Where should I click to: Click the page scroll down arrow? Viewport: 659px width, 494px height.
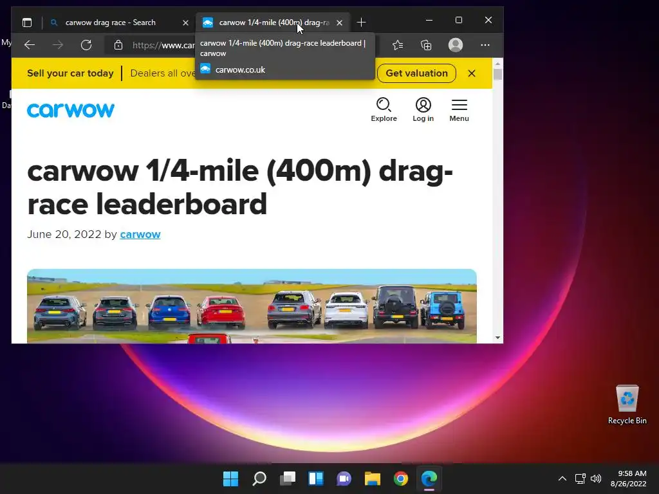497,338
